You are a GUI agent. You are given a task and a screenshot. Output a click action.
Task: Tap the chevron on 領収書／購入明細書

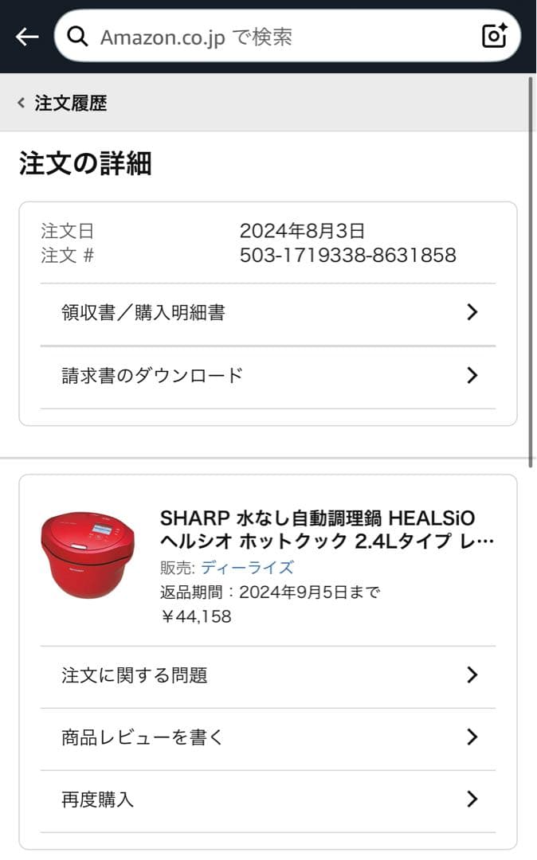[473, 311]
